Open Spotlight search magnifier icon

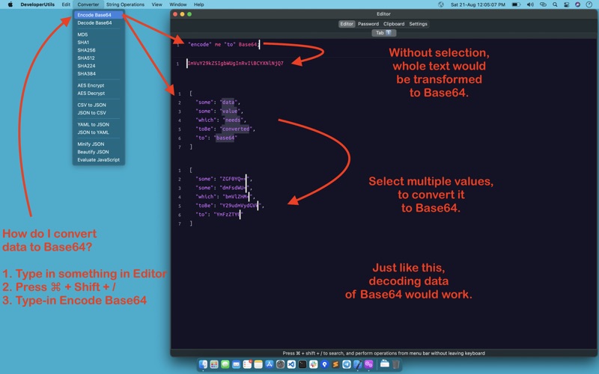[555, 4]
